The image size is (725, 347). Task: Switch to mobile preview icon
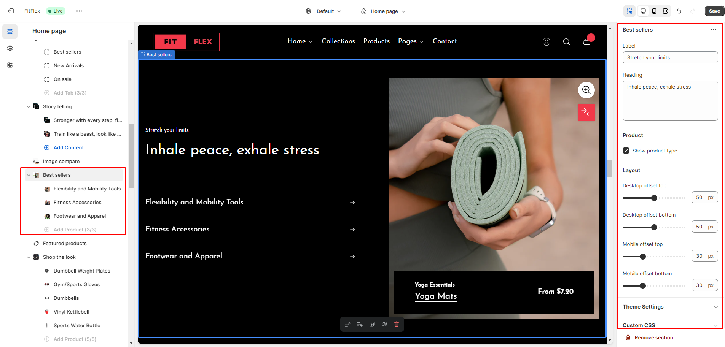click(x=654, y=11)
